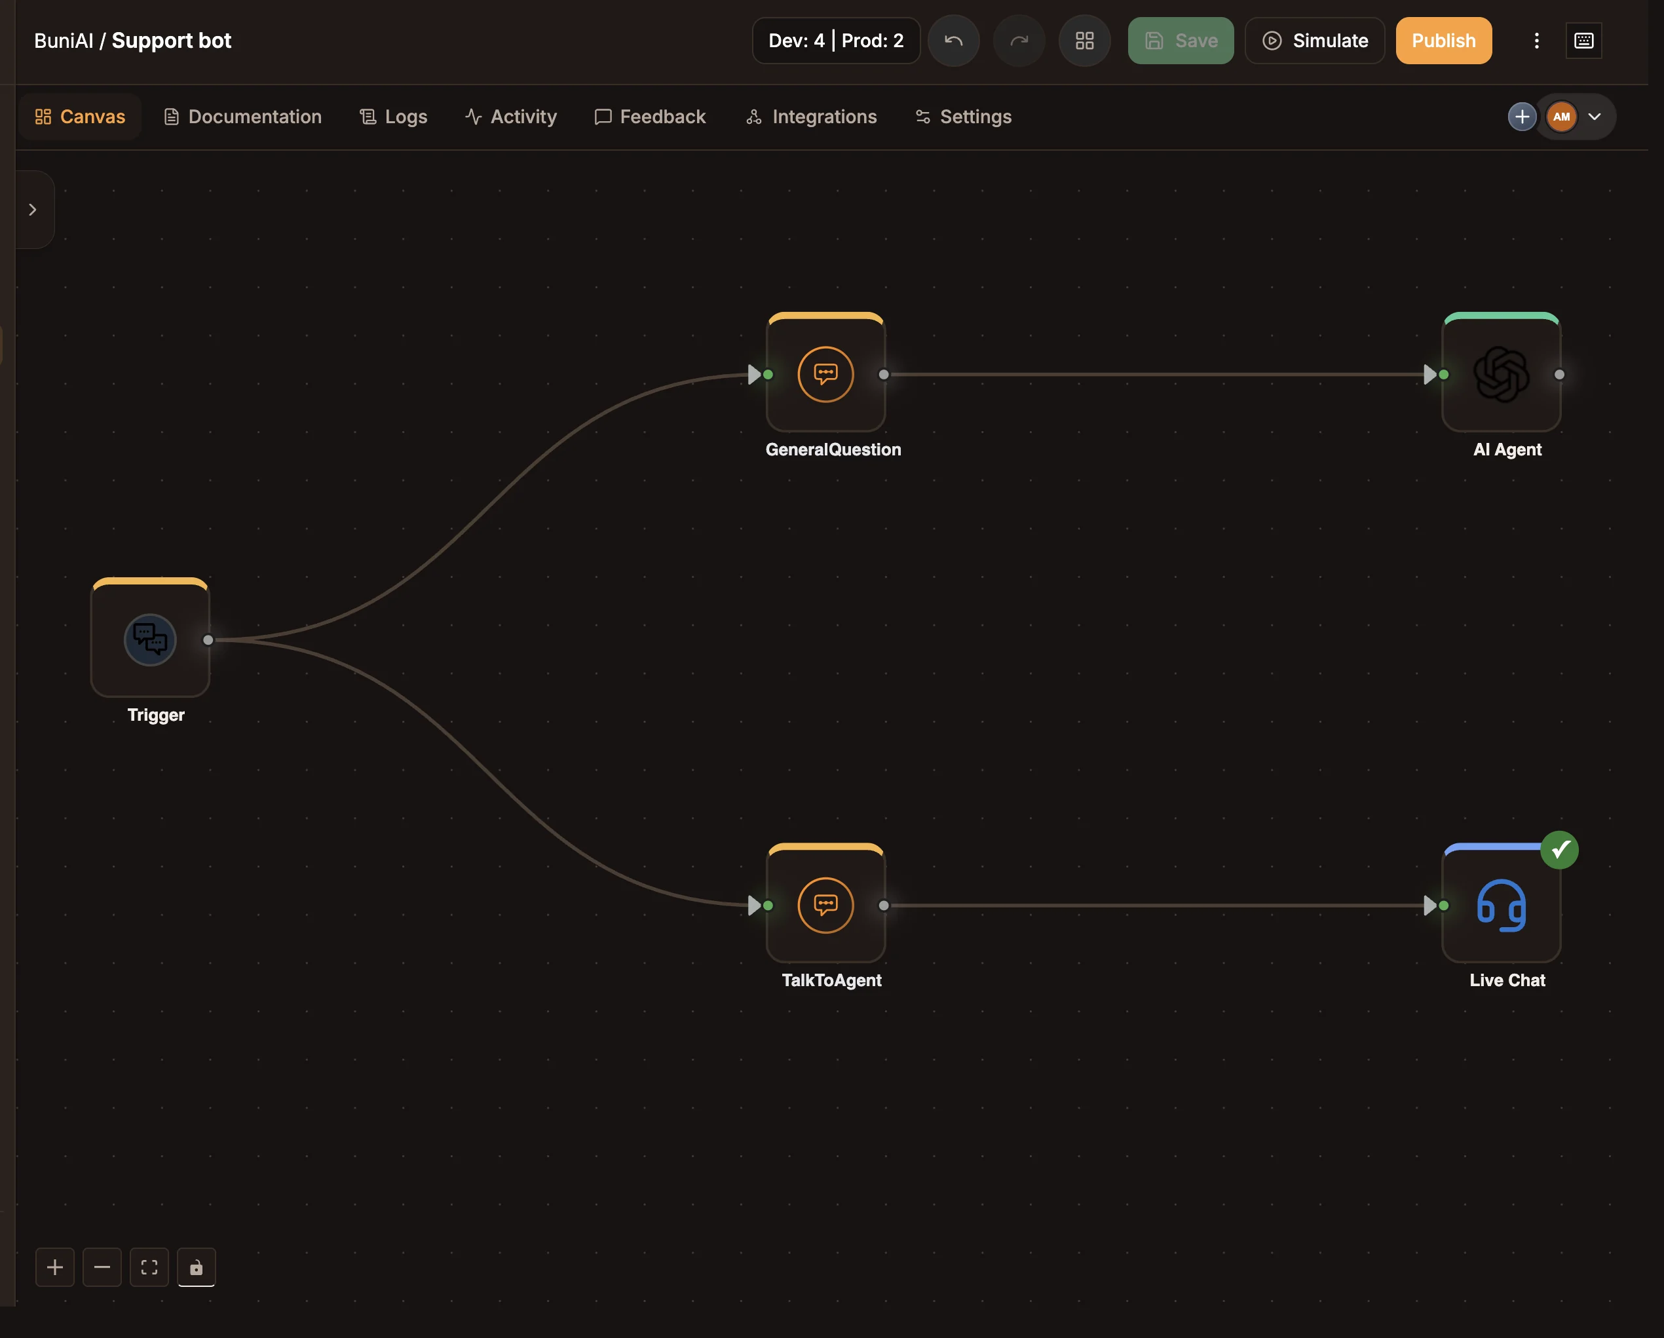1664x1338 pixels.
Task: Open keyboard shortcuts icon
Action: point(1583,41)
